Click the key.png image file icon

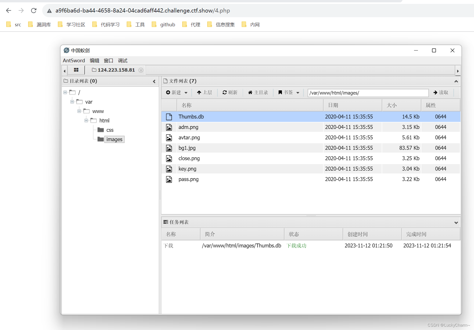pyautogui.click(x=169, y=169)
